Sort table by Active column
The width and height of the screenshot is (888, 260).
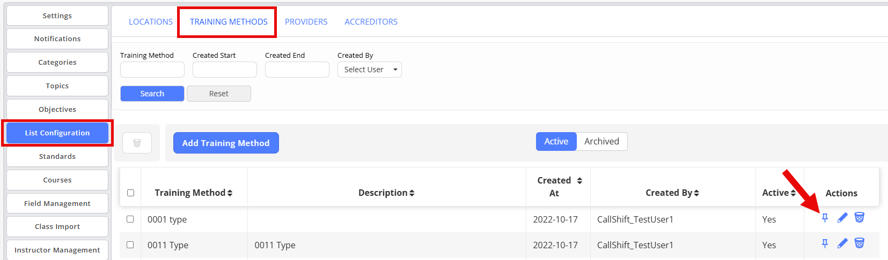click(x=779, y=193)
